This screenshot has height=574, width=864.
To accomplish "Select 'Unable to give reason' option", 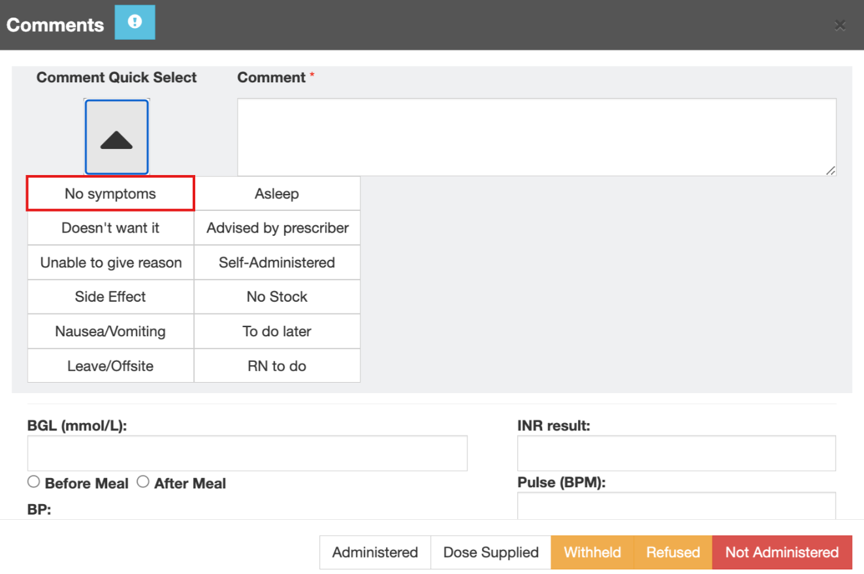I will coord(110,263).
